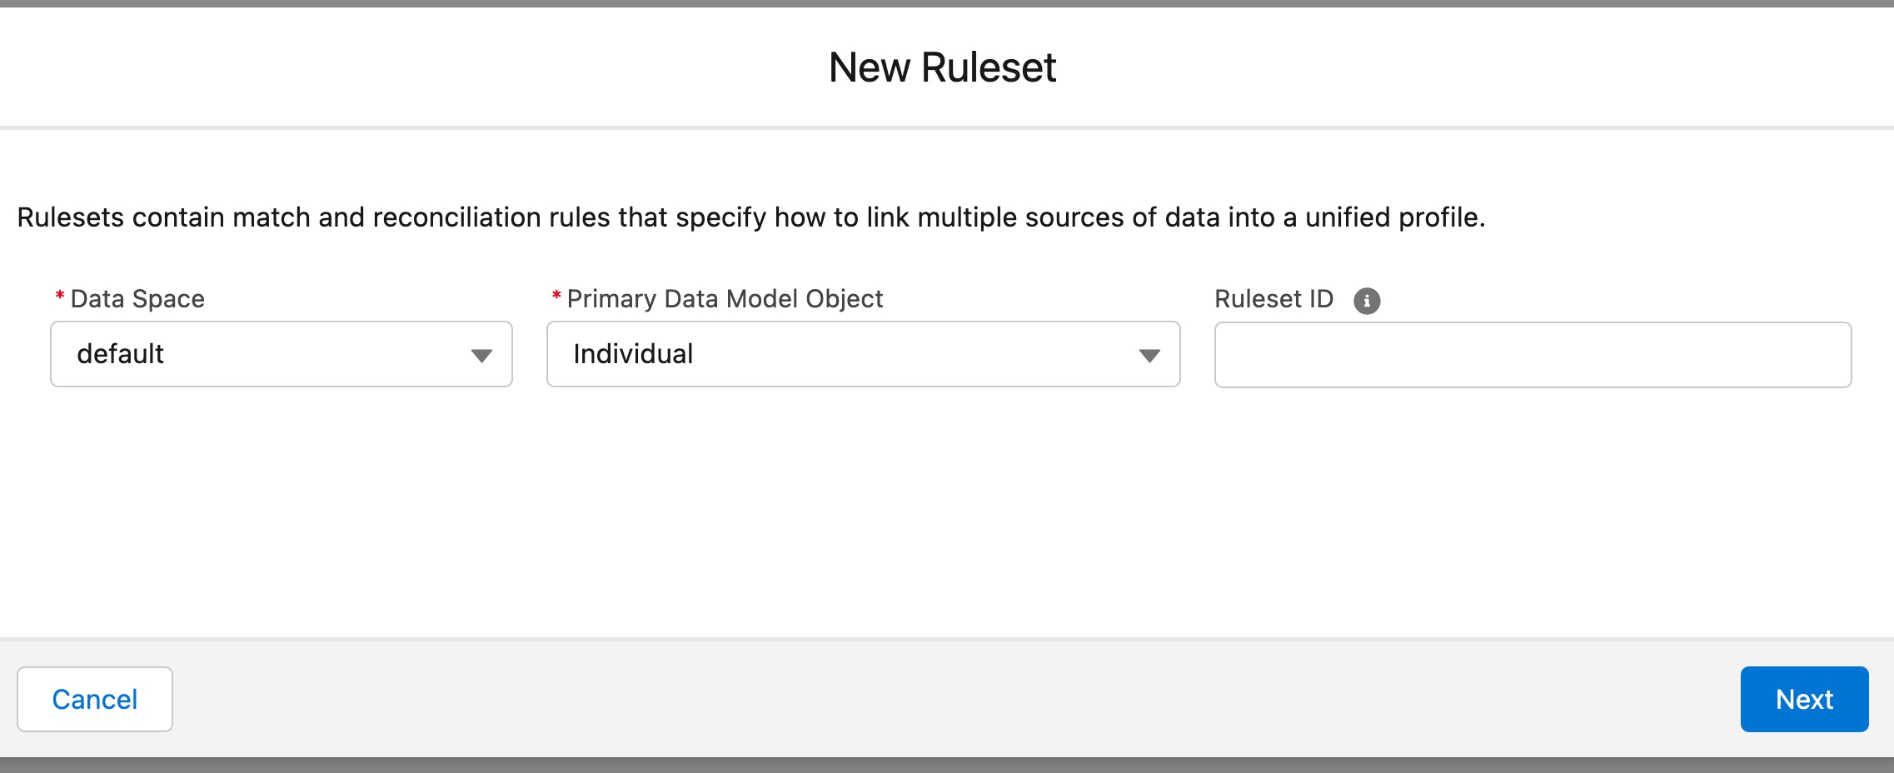Click the red asterisk beside Data Space
1894x773 pixels.
coord(60,296)
